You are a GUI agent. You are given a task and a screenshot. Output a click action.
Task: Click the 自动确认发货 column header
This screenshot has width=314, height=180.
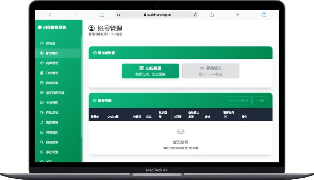click(x=194, y=115)
